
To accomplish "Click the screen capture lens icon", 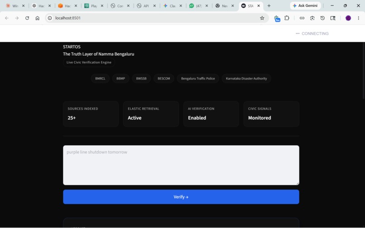I will click(x=312, y=18).
